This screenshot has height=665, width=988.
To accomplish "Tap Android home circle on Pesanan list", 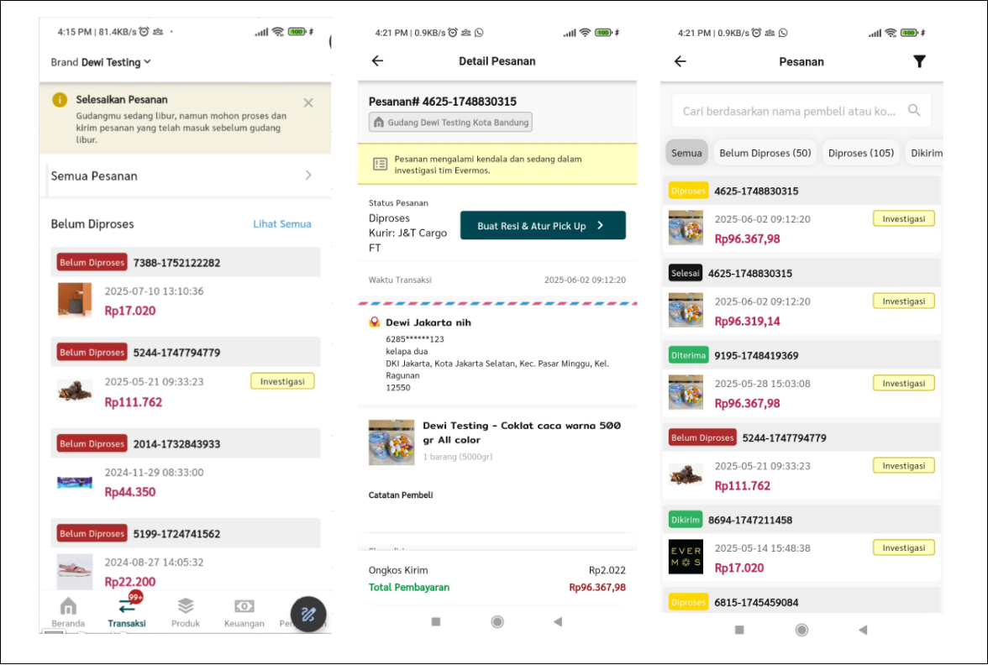I will [801, 630].
